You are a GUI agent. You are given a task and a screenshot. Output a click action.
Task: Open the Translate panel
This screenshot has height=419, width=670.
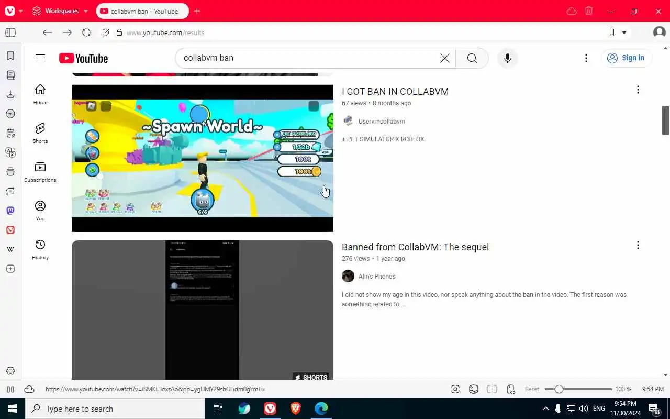pos(10,152)
